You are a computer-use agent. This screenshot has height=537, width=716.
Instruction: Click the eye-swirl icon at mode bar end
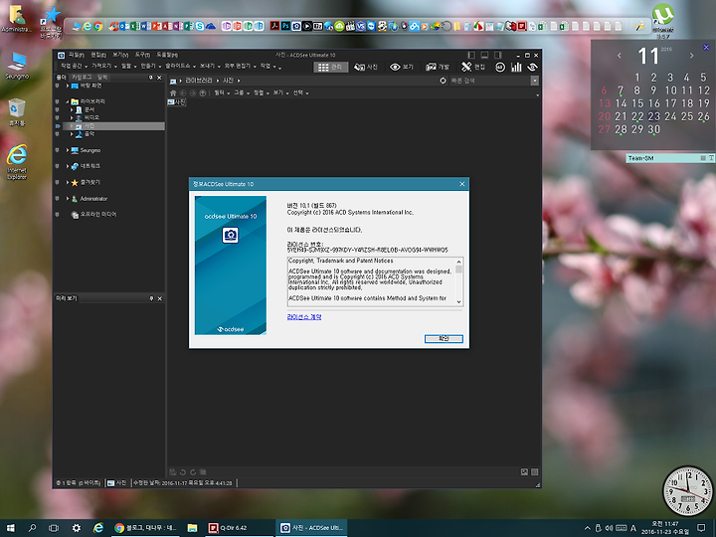coord(532,68)
